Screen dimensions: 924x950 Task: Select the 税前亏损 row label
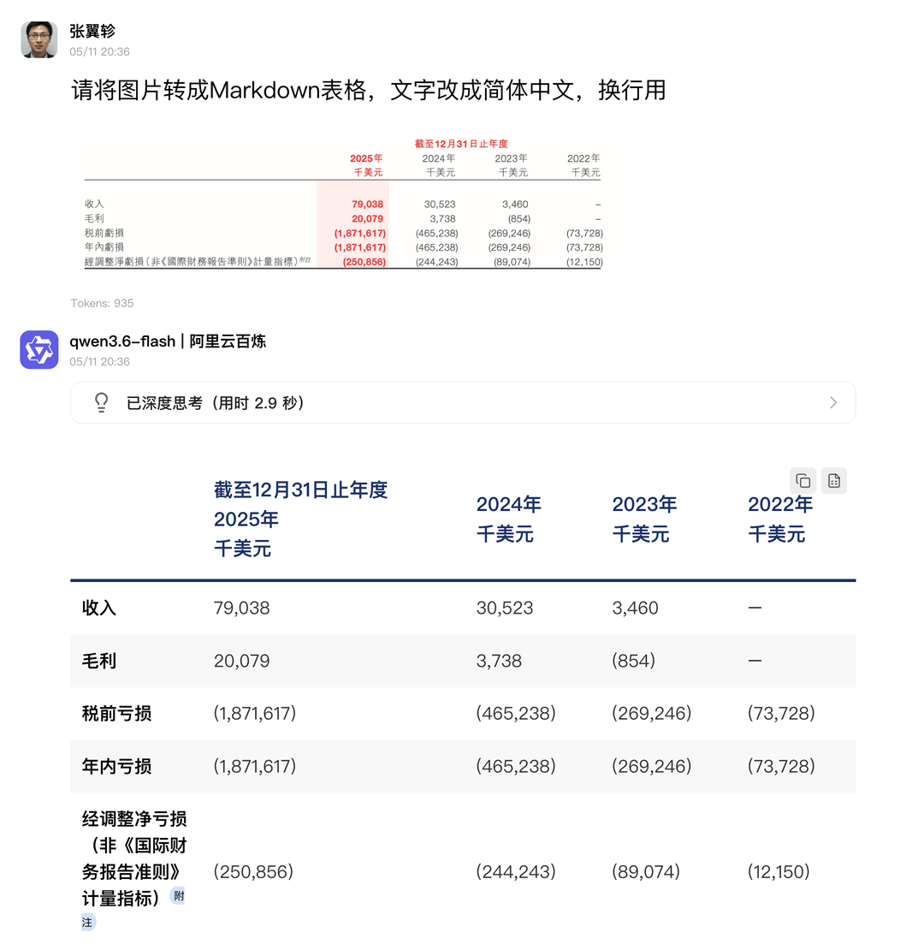(116, 713)
